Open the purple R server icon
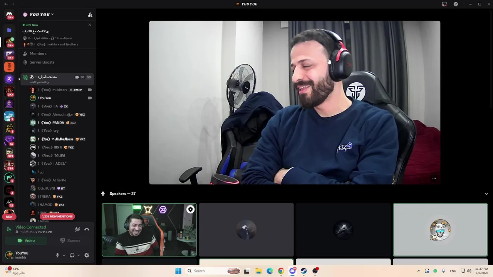The image size is (493, 277). (9, 79)
